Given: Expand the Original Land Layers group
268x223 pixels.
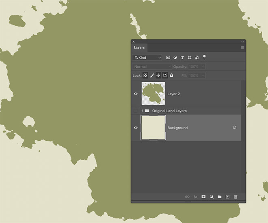Looking at the screenshot, I should [x=142, y=111].
